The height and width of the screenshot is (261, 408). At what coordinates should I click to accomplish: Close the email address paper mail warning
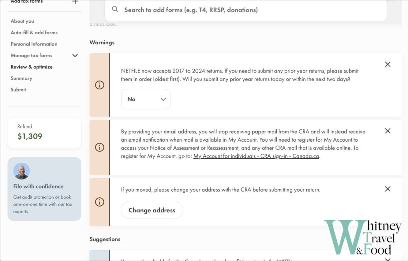coord(387,131)
